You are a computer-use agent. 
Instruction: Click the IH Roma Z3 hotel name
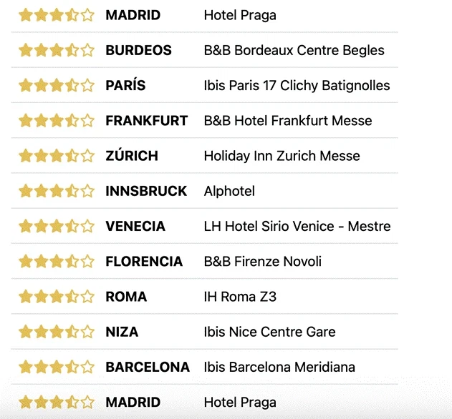coord(240,296)
